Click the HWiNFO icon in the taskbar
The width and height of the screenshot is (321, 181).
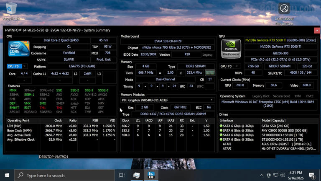[x=151, y=175]
